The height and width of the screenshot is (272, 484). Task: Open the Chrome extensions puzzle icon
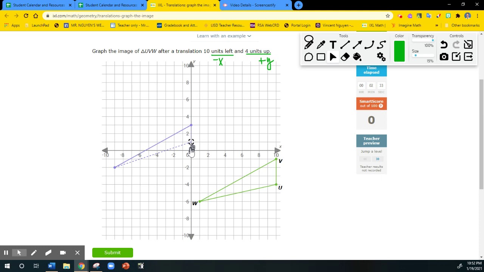click(458, 16)
